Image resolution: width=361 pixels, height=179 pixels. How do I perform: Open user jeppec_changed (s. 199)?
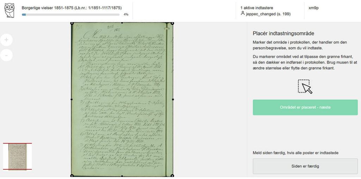(x=268, y=14)
